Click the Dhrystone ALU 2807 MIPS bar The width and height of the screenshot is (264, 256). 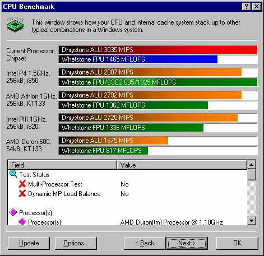point(150,72)
